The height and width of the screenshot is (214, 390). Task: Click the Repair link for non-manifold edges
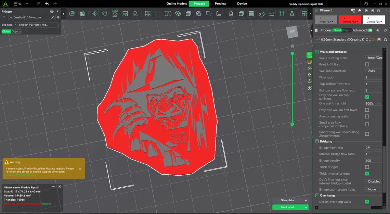46,204
